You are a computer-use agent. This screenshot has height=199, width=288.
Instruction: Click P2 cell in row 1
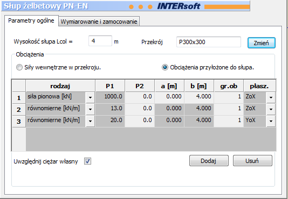[140, 97]
